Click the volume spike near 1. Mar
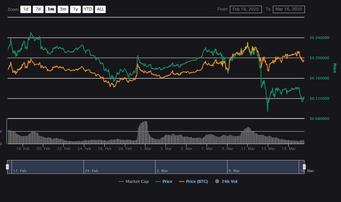 coord(143,132)
